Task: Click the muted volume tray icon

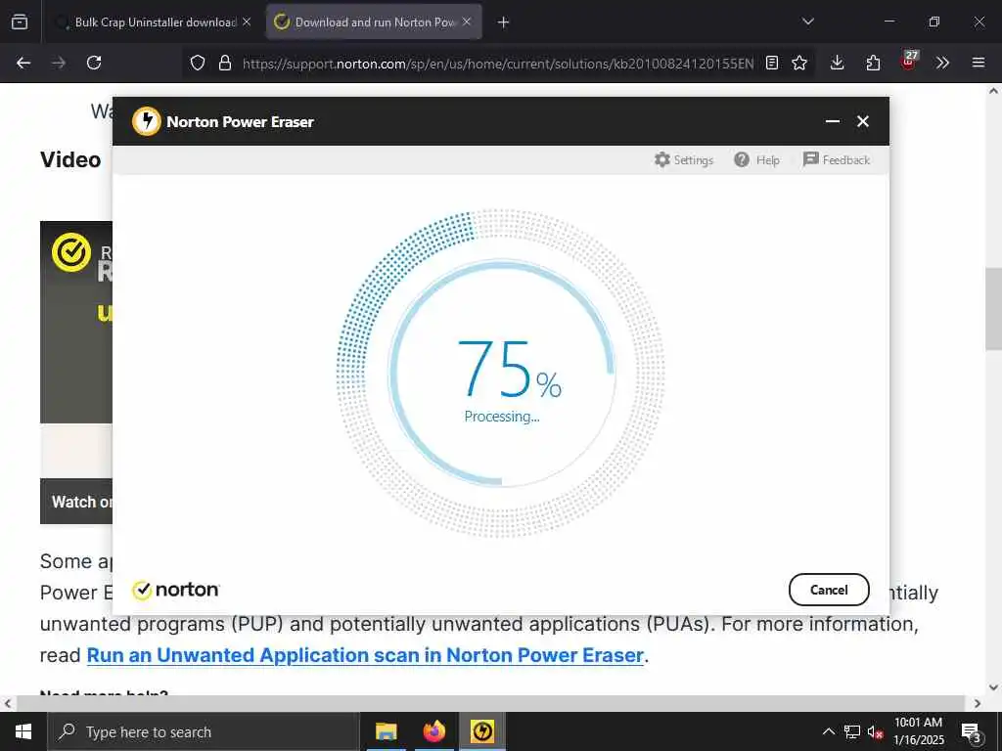Action: coord(876,731)
